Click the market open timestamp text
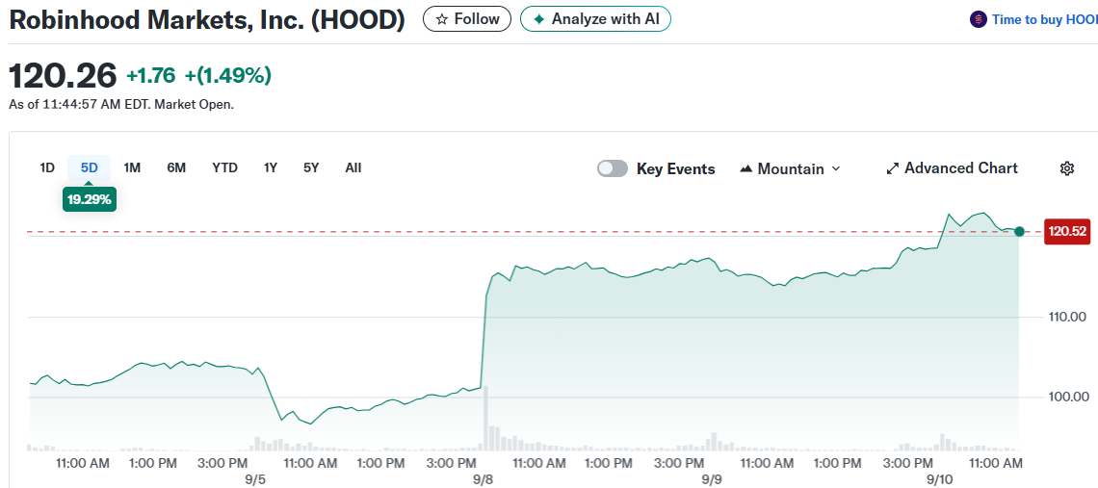This screenshot has width=1098, height=488. (x=121, y=105)
